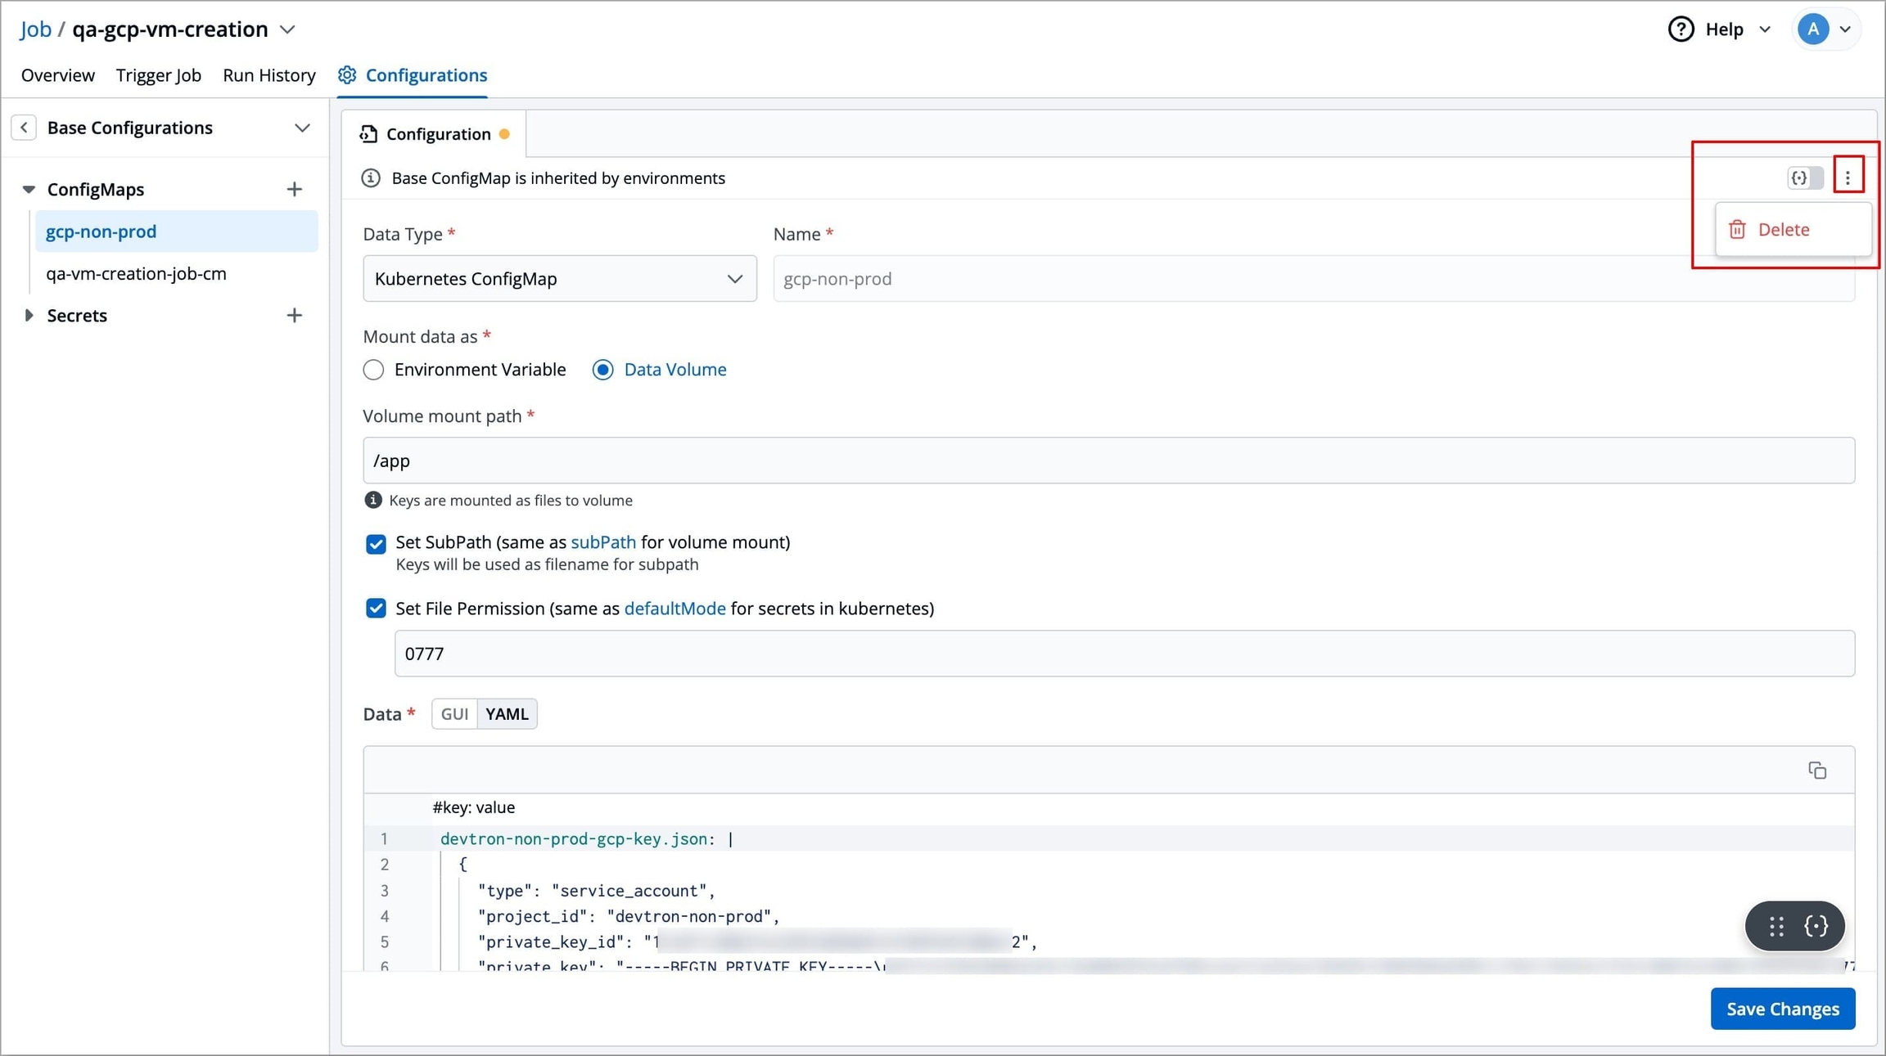Click the drag handle on the floating widget
The width and height of the screenshot is (1886, 1056).
point(1776,926)
